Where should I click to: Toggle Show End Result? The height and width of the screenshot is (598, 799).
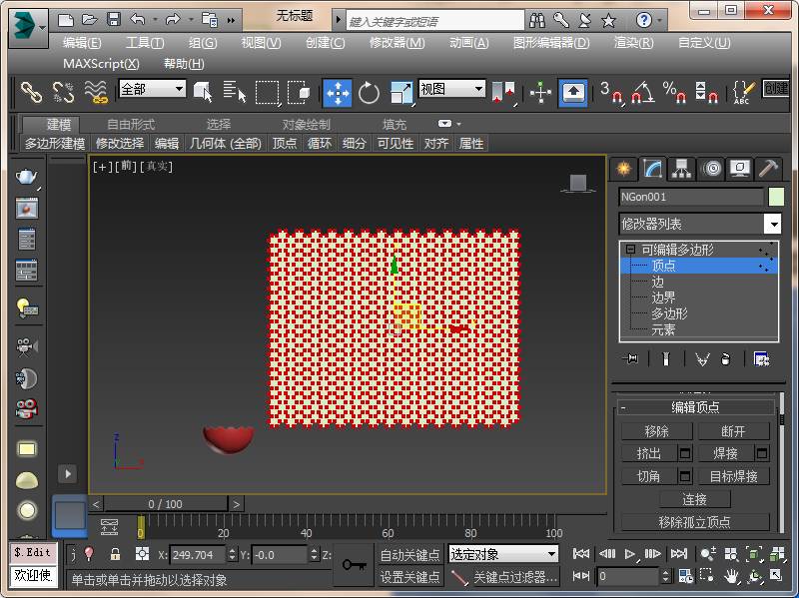[665, 359]
